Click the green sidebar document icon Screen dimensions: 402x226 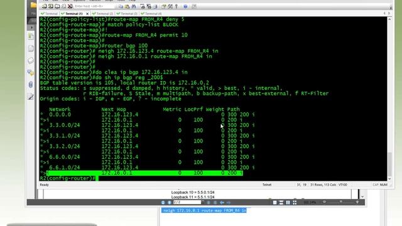click(31, 36)
